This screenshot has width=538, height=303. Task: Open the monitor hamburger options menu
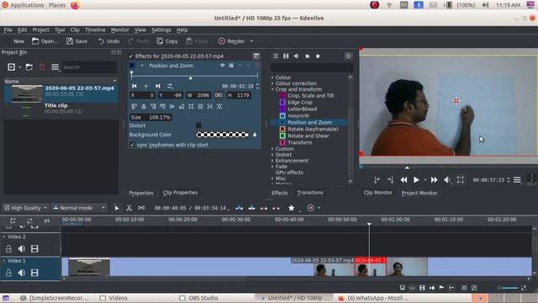tap(517, 179)
